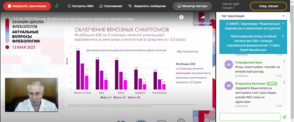The width and height of the screenshot is (294, 122).
Task: Send the chat message with paper plane icon
Action: [284, 117]
